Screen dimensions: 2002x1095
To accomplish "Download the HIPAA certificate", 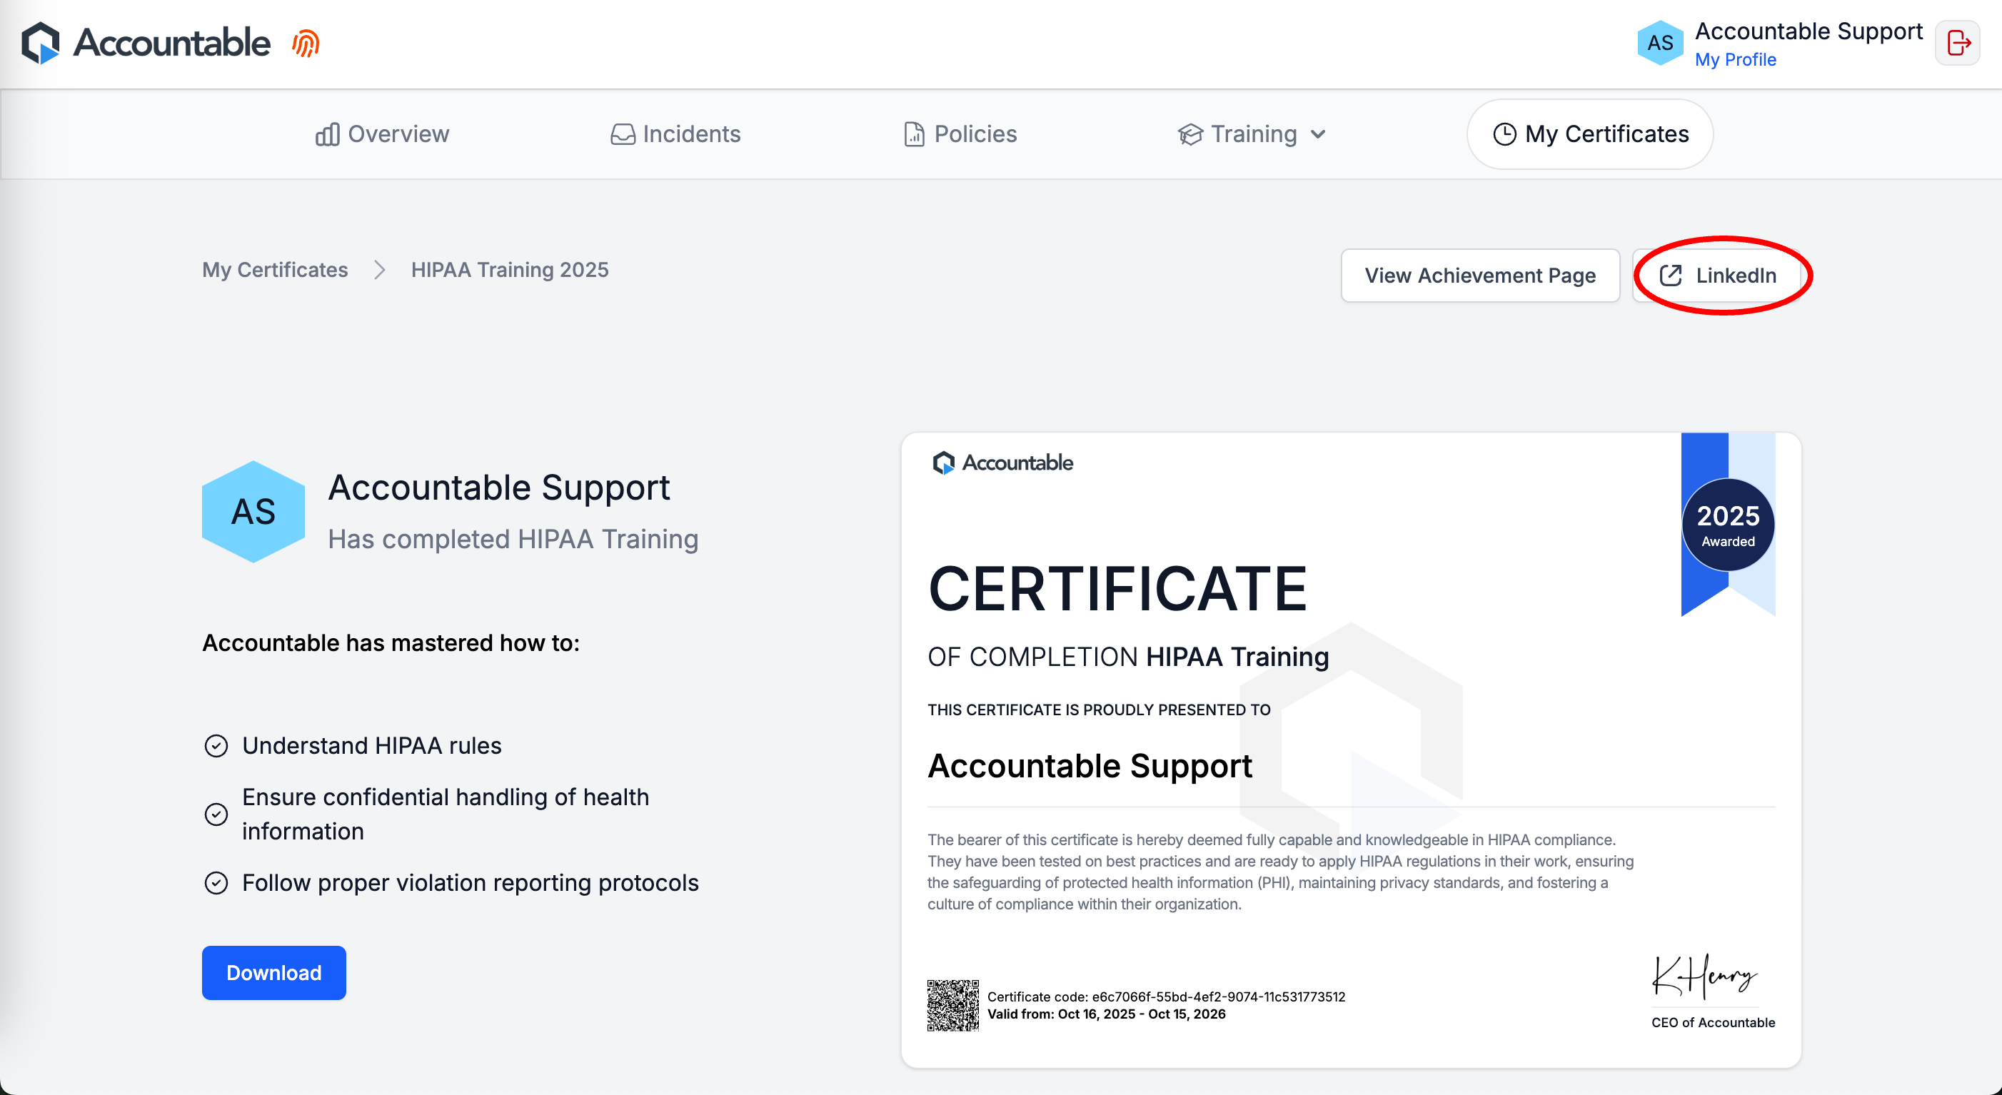I will point(273,973).
